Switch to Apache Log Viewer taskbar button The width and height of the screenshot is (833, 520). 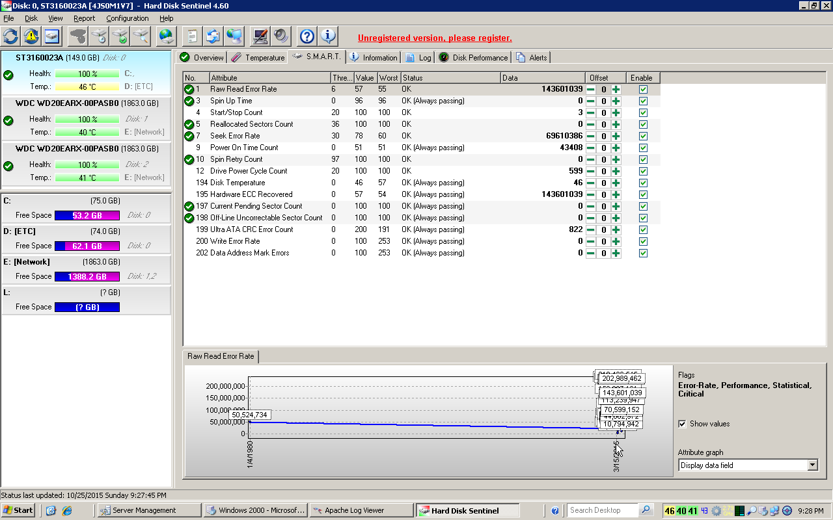click(361, 510)
